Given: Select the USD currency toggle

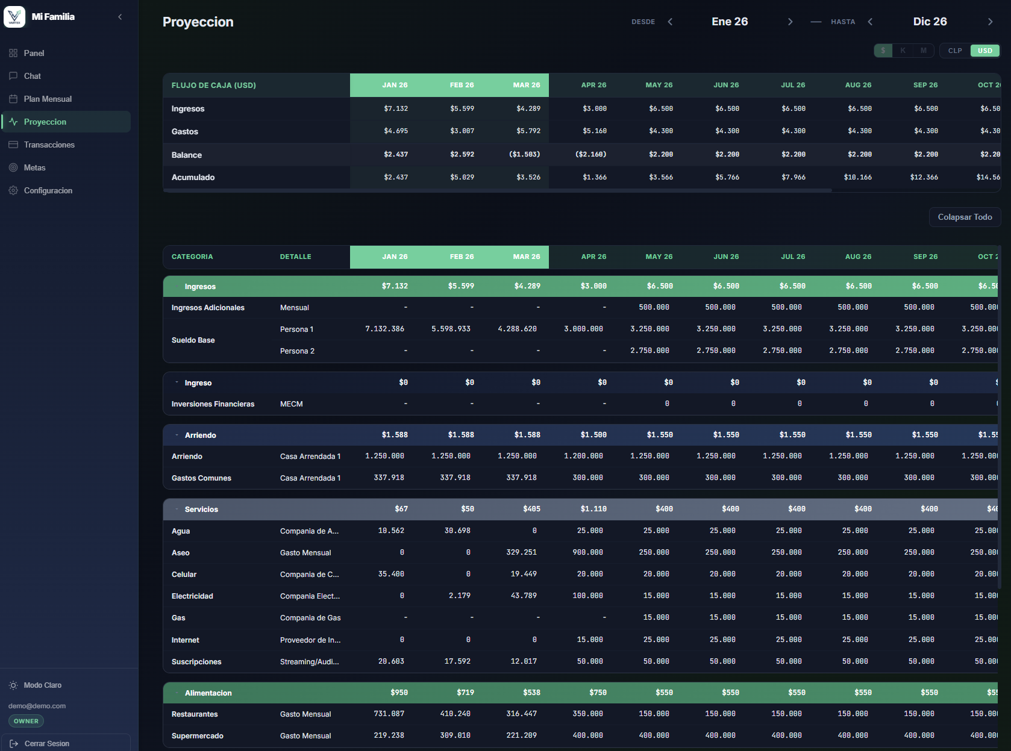Looking at the screenshot, I should (985, 51).
